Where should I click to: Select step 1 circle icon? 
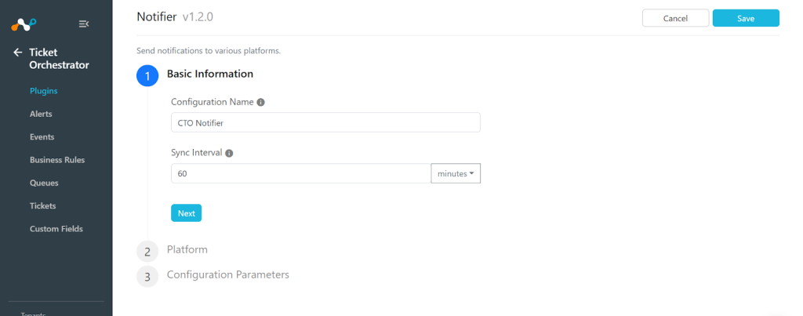[x=147, y=76]
